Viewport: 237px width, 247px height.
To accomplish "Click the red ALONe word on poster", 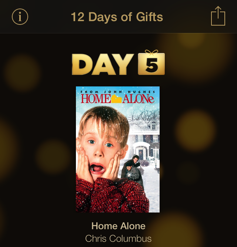I will tap(138, 99).
